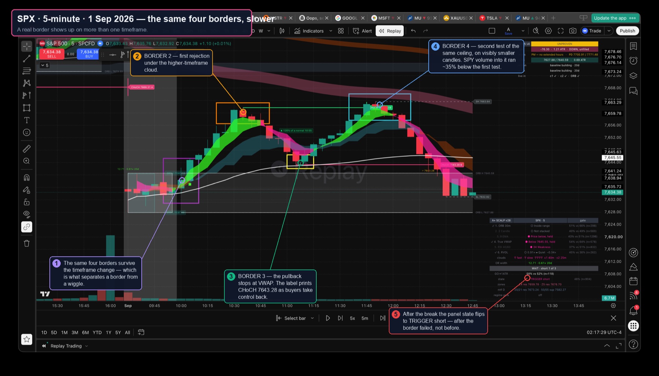Open the object tree layers panel

pyautogui.click(x=633, y=76)
